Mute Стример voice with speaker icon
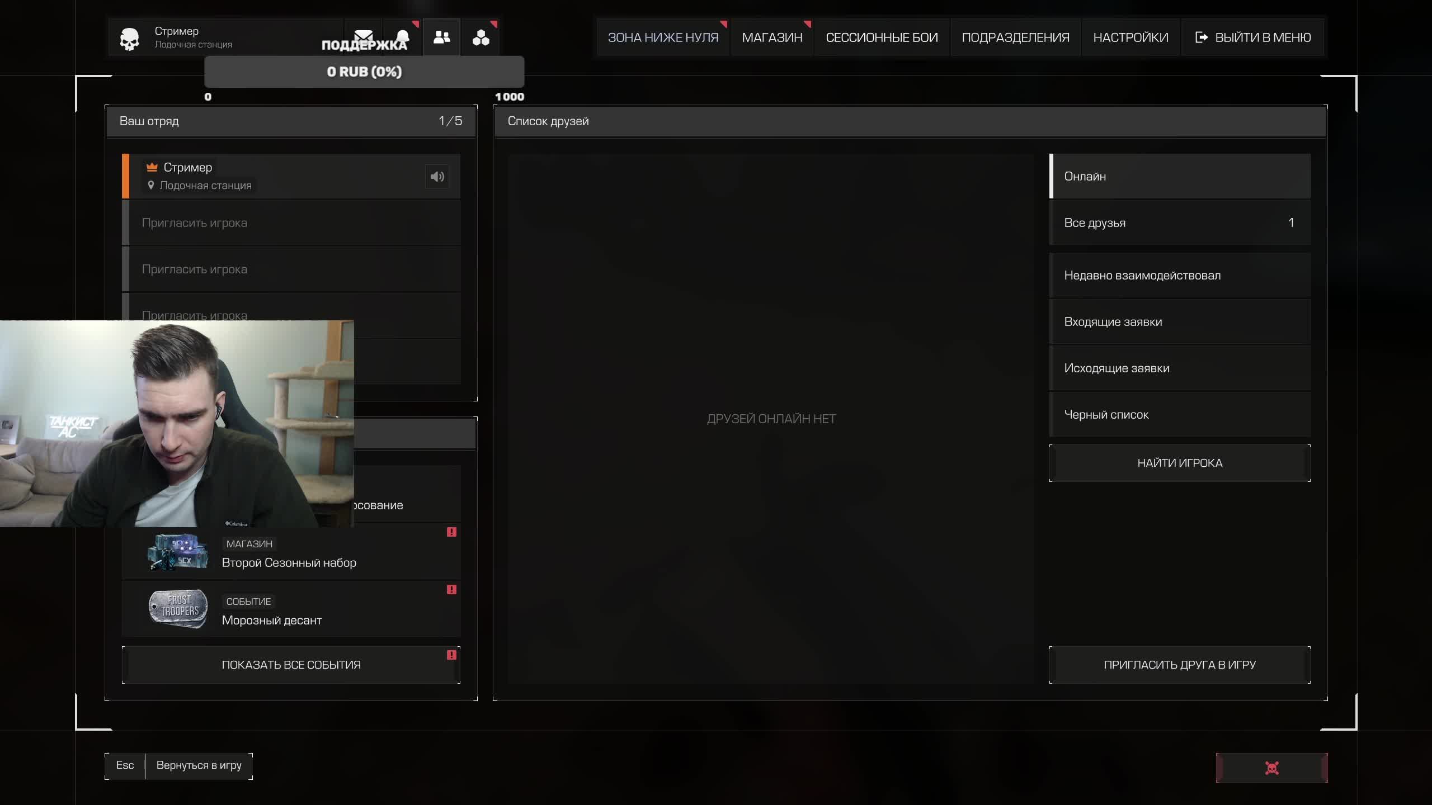 coord(437,177)
